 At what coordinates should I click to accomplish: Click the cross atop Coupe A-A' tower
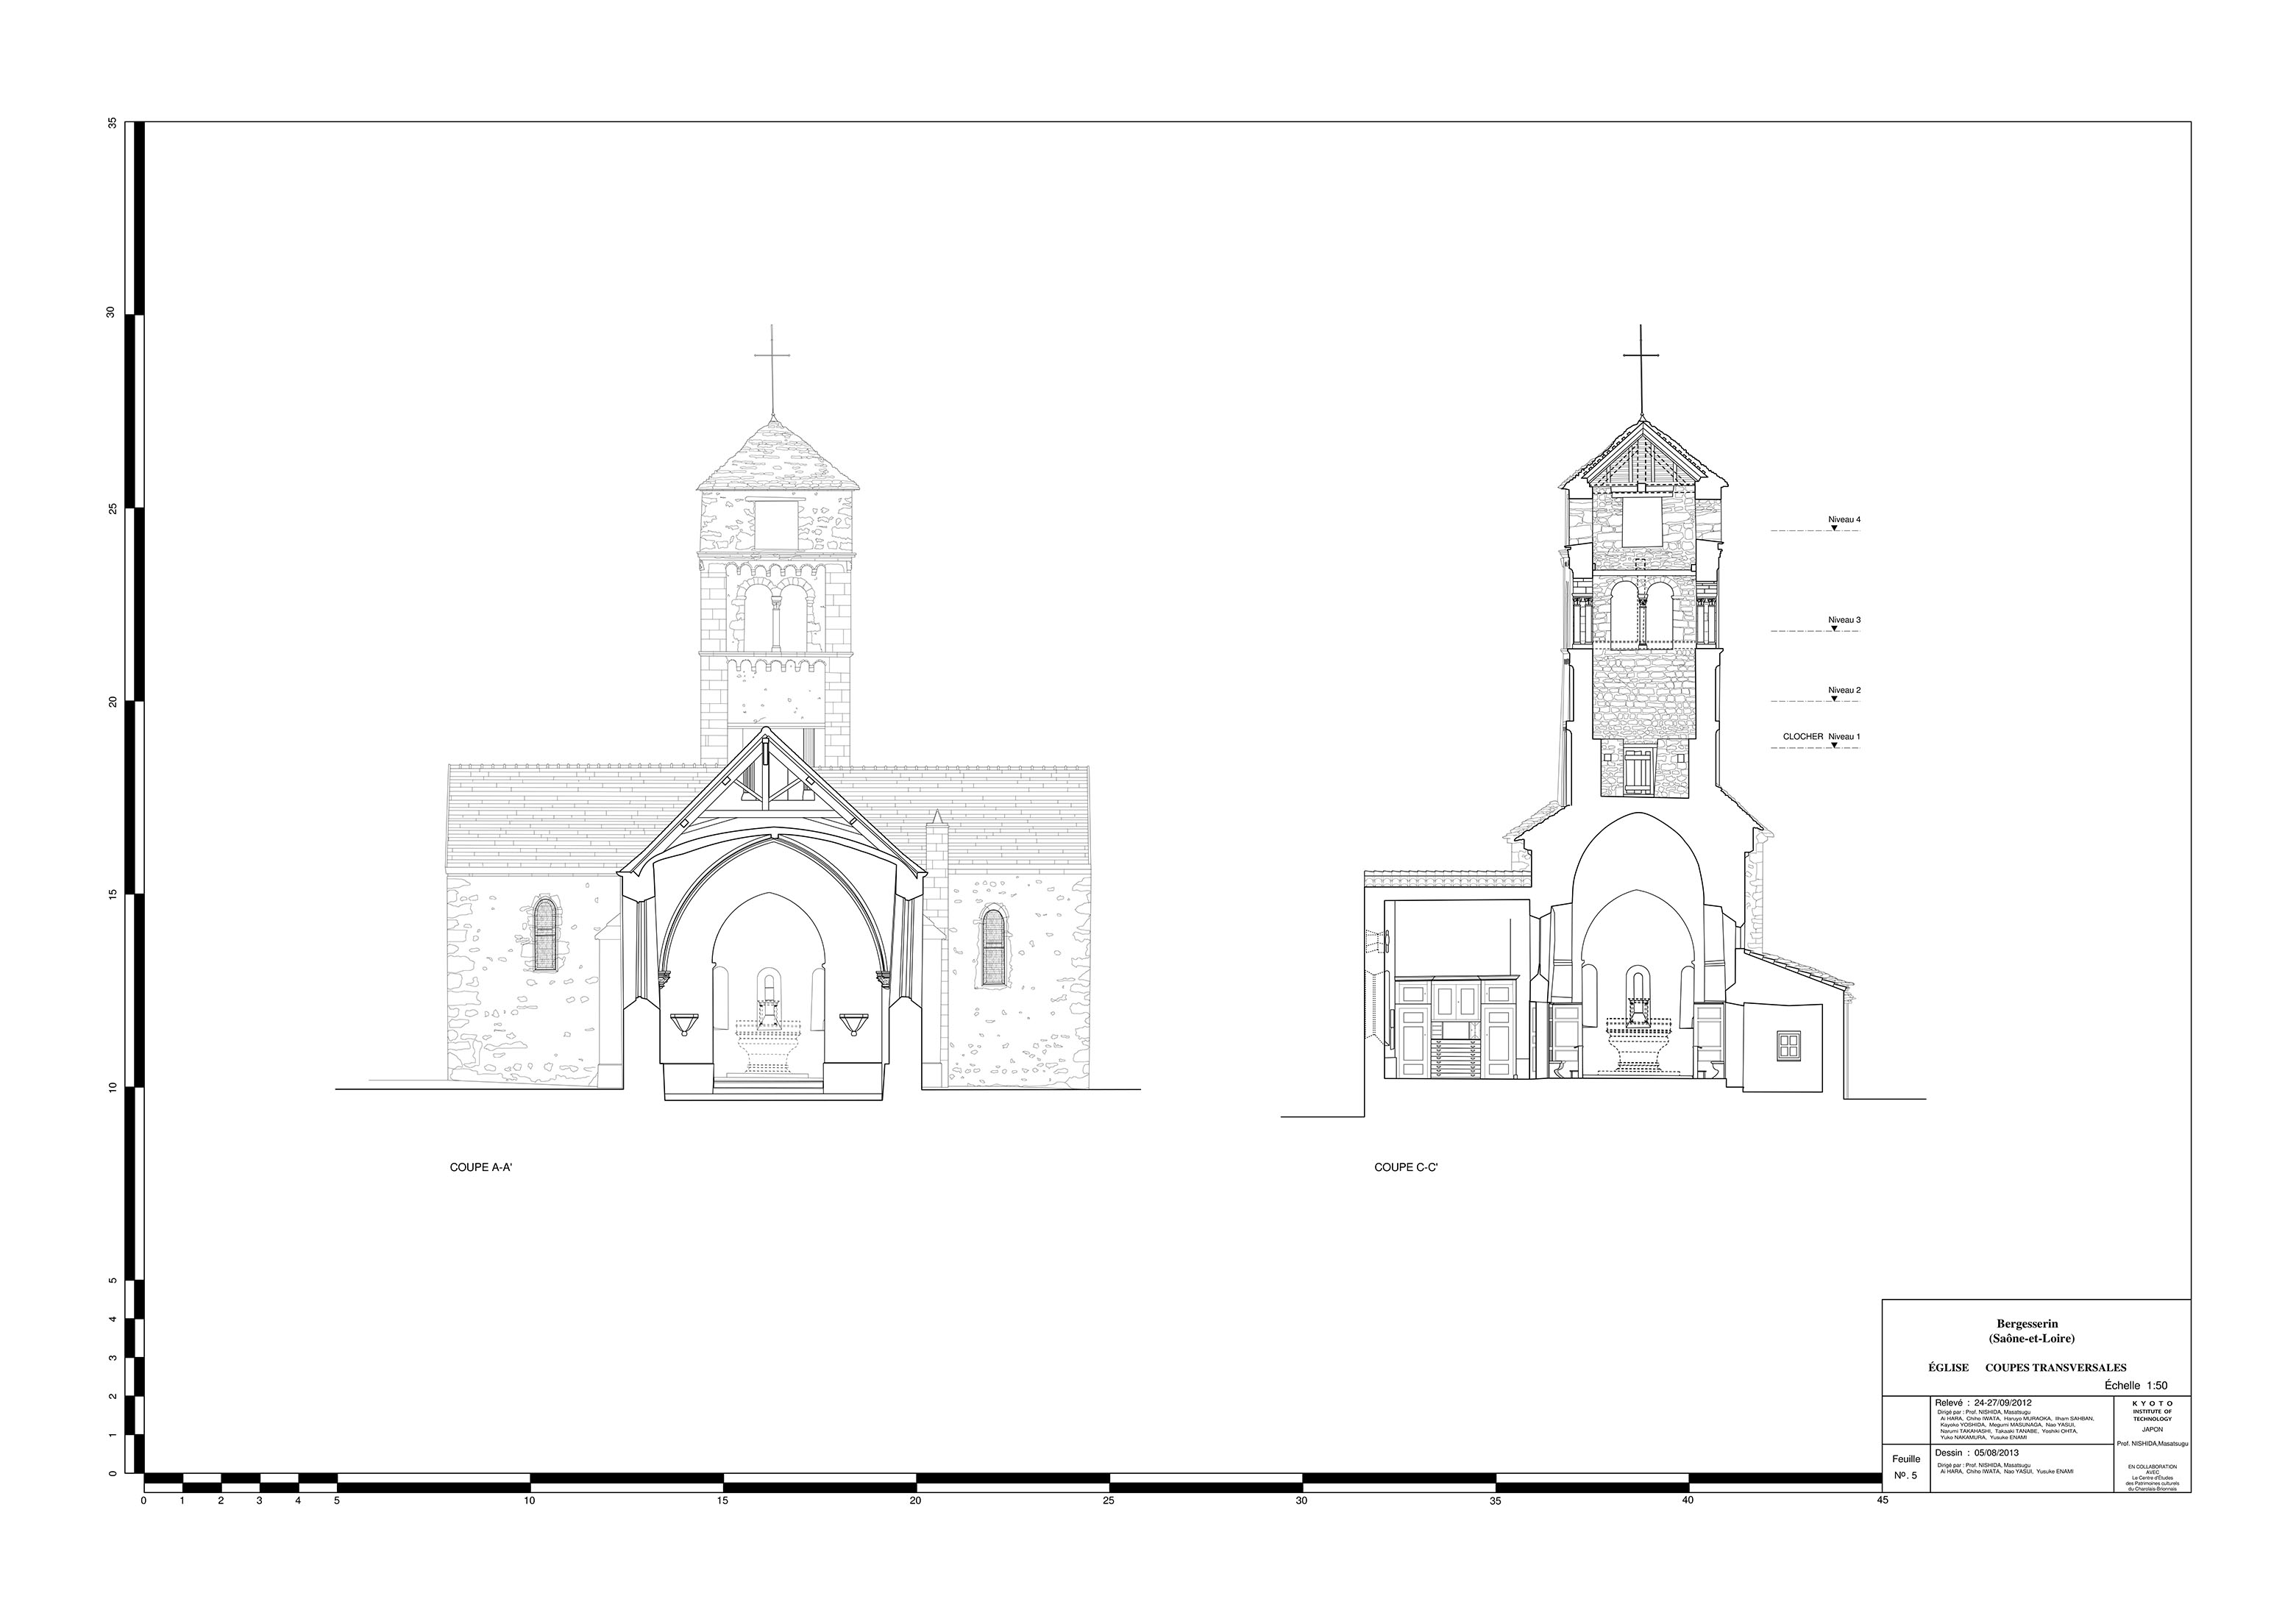(772, 357)
